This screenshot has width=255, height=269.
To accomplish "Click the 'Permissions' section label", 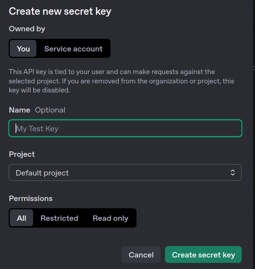I will [31, 199].
